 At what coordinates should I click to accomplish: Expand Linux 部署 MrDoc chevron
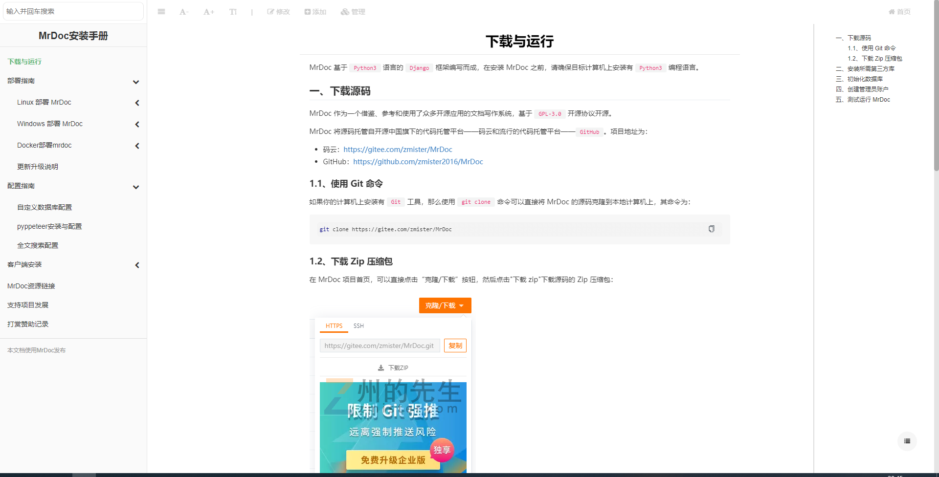[137, 103]
